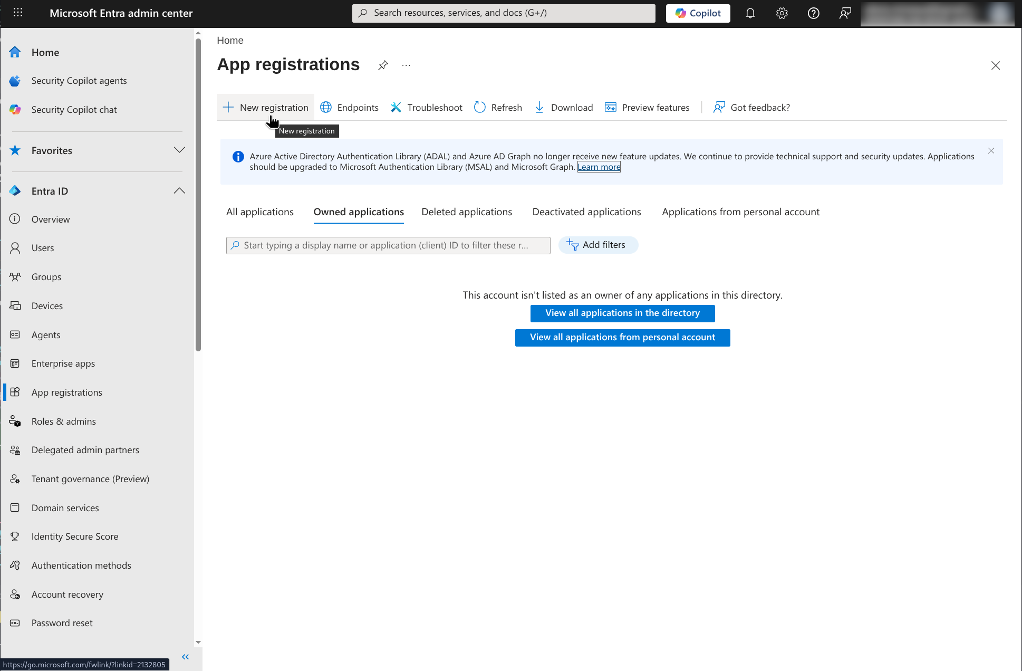
Task: Click Troubleshoot in the toolbar
Action: pyautogui.click(x=427, y=108)
